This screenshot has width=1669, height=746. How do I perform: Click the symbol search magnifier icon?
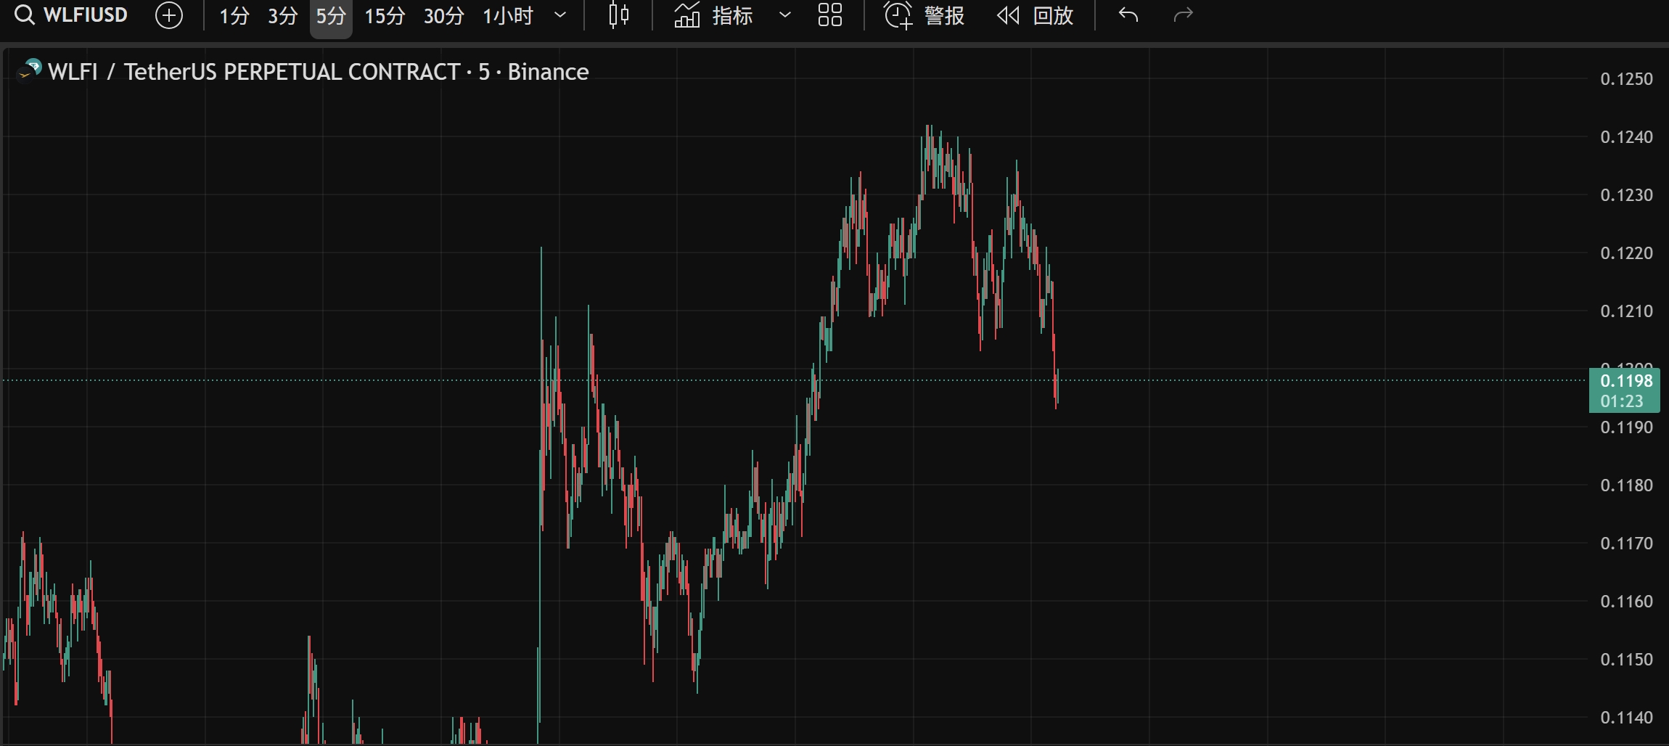click(x=24, y=15)
